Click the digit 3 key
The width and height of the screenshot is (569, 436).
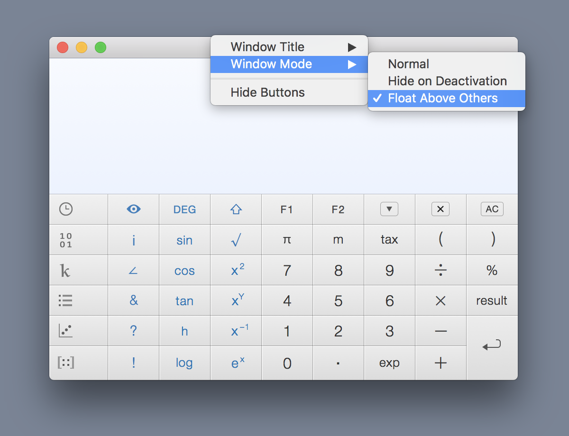[x=389, y=331]
